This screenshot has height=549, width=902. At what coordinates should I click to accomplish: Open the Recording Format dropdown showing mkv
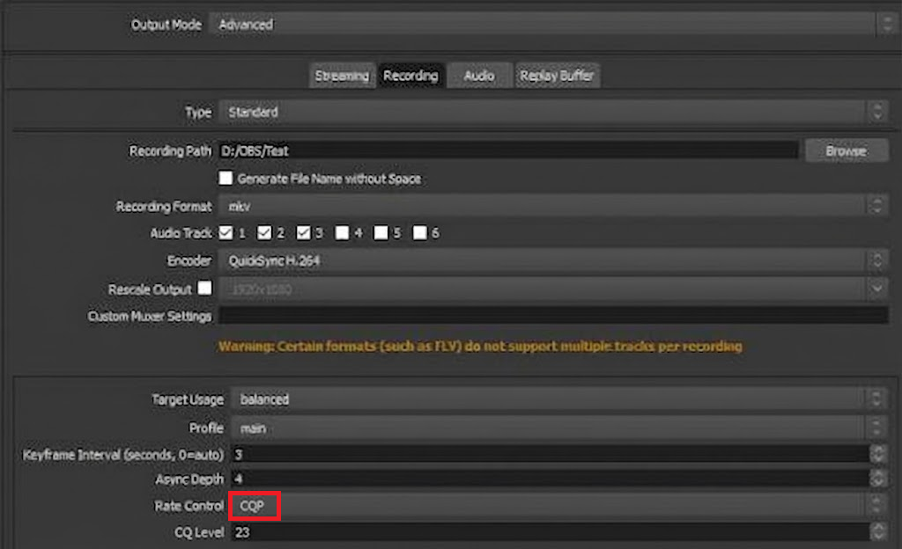click(553, 206)
